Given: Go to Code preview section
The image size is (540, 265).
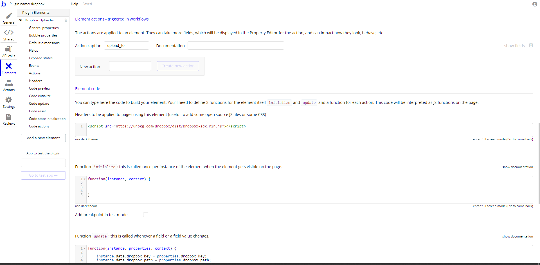Looking at the screenshot, I should (40, 88).
